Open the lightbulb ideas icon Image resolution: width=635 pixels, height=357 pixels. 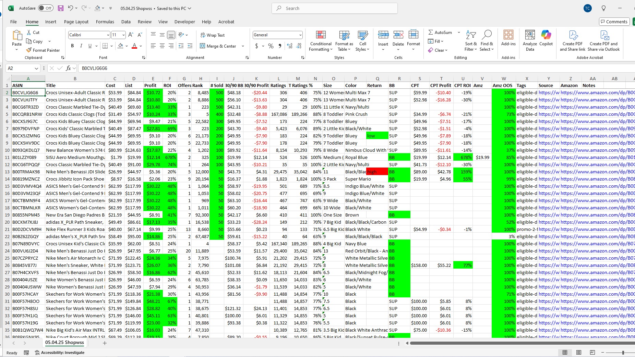[603, 8]
